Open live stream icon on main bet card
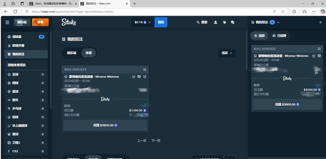326x159 pixels. (x=139, y=77)
